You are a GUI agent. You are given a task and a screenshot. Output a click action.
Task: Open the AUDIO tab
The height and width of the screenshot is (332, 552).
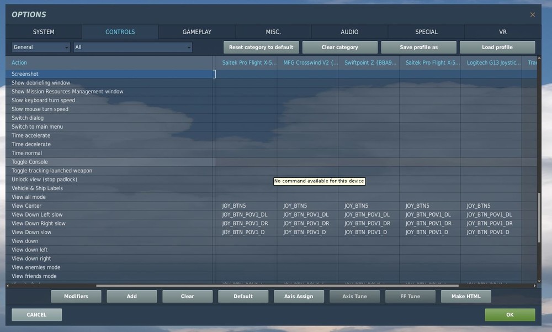tap(349, 31)
